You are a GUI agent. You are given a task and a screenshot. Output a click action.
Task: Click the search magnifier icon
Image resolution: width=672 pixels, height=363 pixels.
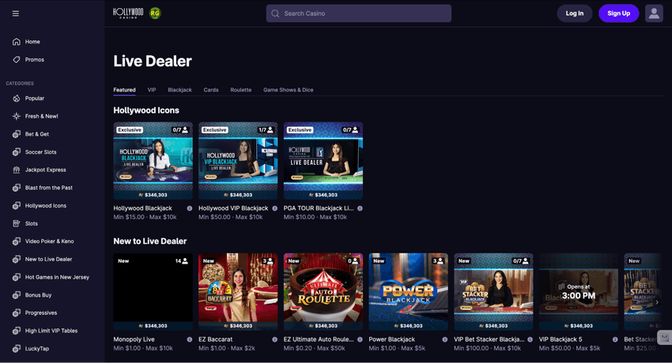pos(275,13)
